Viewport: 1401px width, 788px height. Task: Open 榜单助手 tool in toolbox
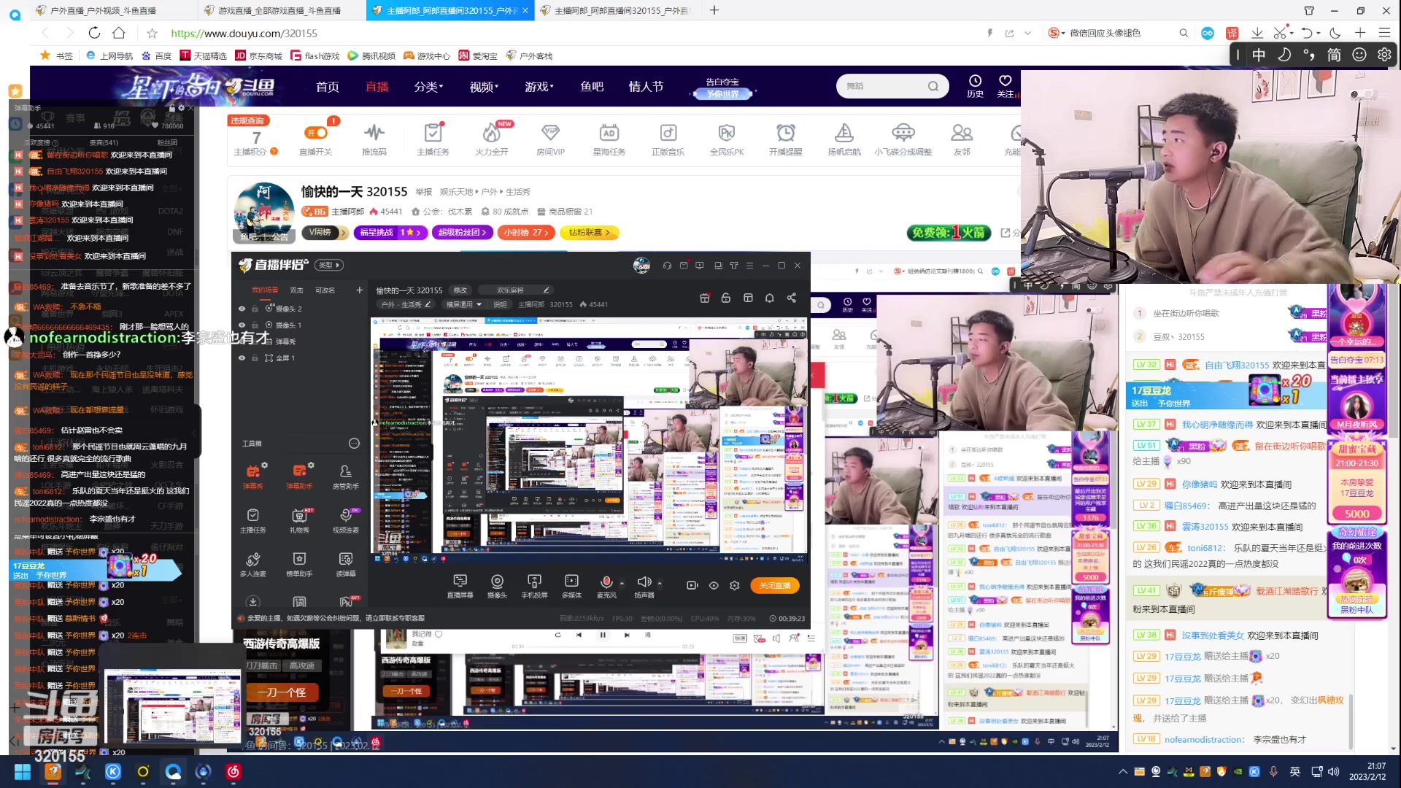point(299,564)
